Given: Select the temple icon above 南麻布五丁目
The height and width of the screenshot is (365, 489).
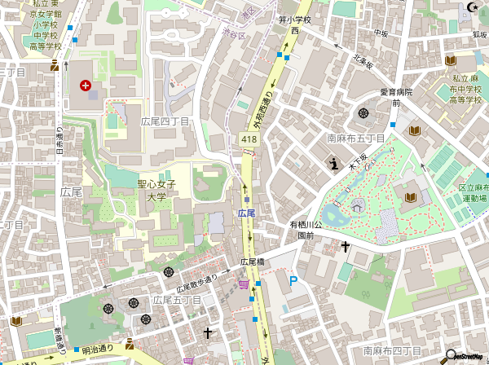Looking at the screenshot, I should (x=362, y=112).
